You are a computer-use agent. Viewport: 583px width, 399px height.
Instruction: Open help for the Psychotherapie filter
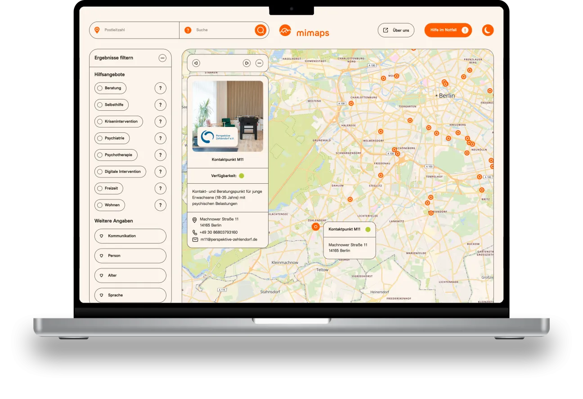click(160, 155)
